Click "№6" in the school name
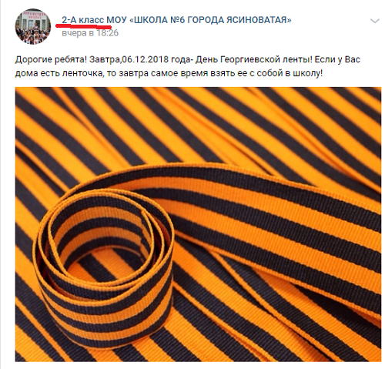 click(x=177, y=20)
